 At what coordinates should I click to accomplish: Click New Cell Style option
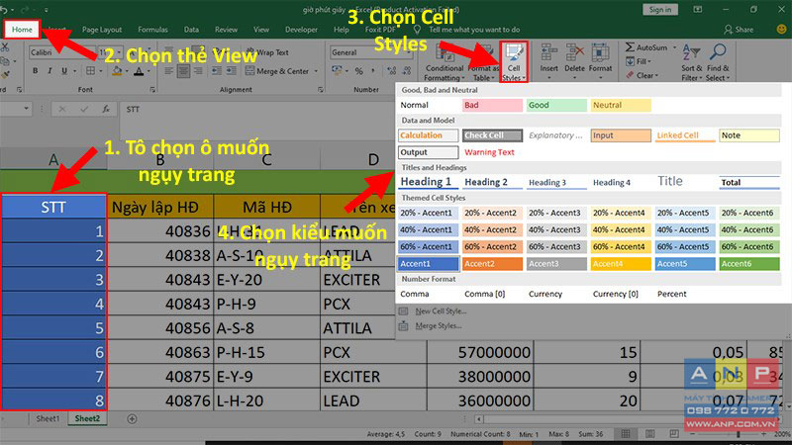[441, 311]
